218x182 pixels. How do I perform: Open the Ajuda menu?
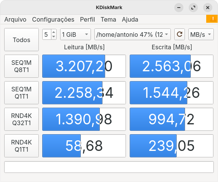tap(130, 20)
